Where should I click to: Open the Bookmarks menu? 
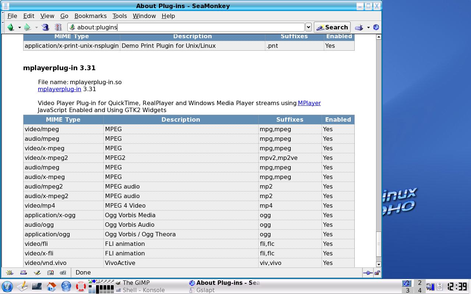[x=91, y=16]
